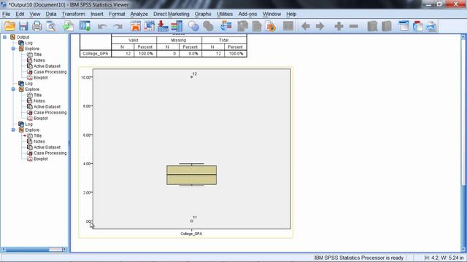Print the output with the printer icon
The width and height of the screenshot is (467, 262).
tap(37, 26)
